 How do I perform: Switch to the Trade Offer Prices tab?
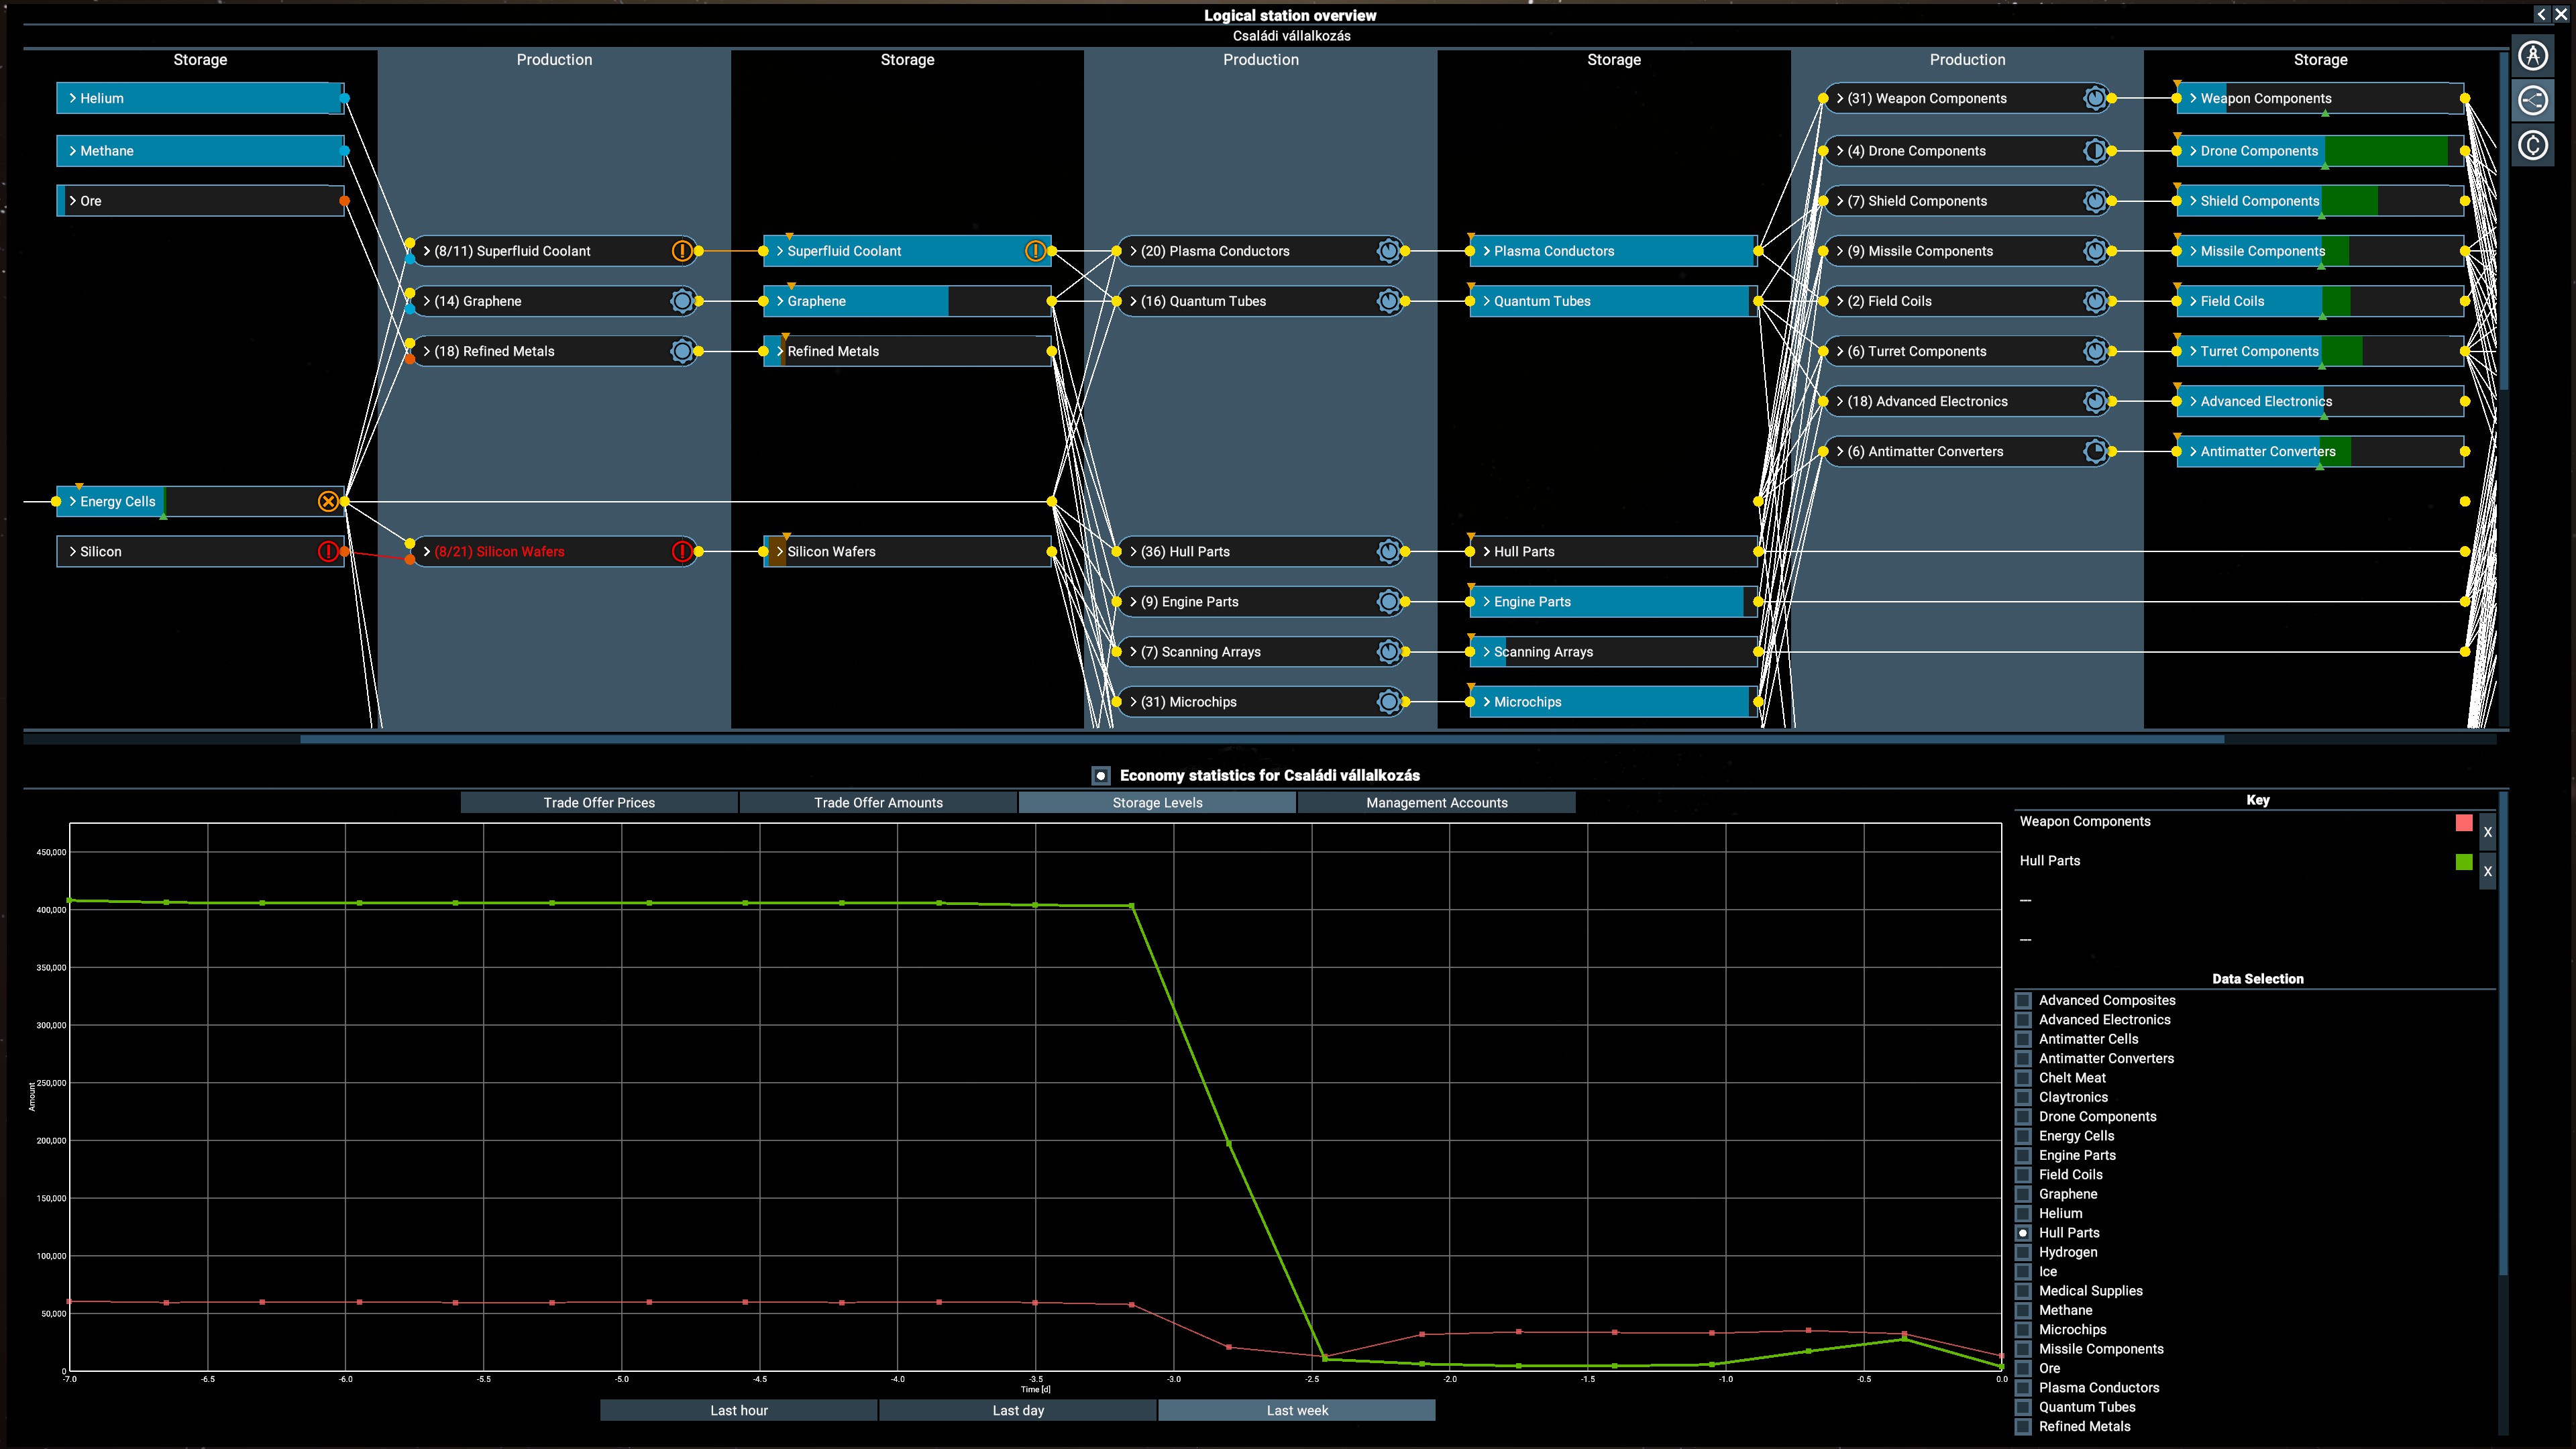(599, 802)
